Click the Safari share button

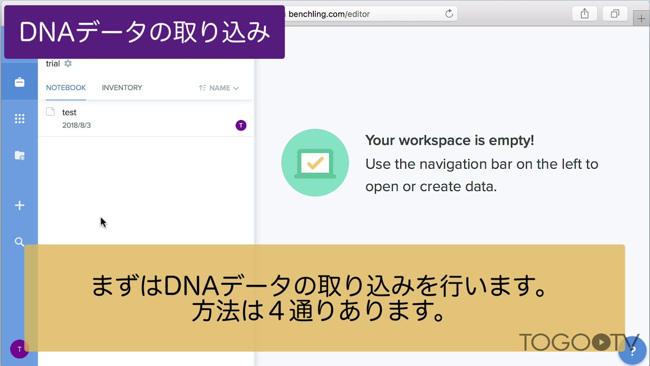[584, 14]
